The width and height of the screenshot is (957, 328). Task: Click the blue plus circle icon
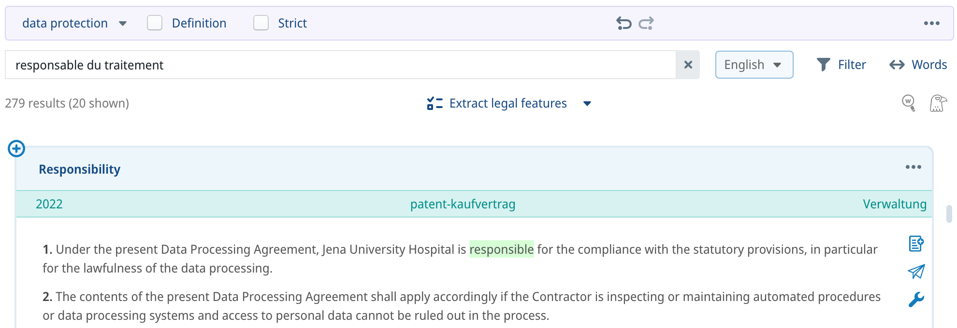click(16, 149)
